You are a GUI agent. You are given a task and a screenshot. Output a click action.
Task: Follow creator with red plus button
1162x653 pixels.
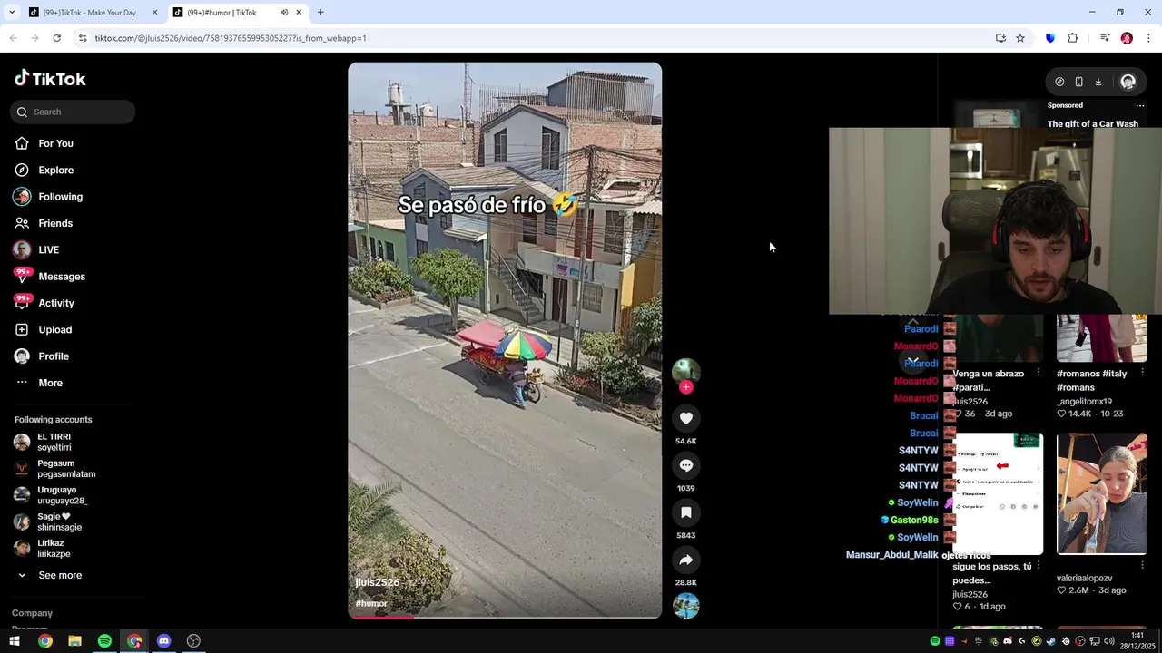point(686,387)
